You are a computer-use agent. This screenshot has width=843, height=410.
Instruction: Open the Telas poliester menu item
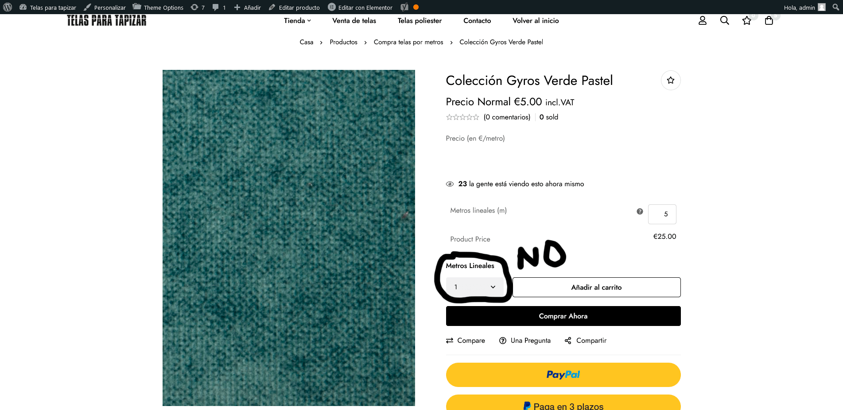coord(420,21)
